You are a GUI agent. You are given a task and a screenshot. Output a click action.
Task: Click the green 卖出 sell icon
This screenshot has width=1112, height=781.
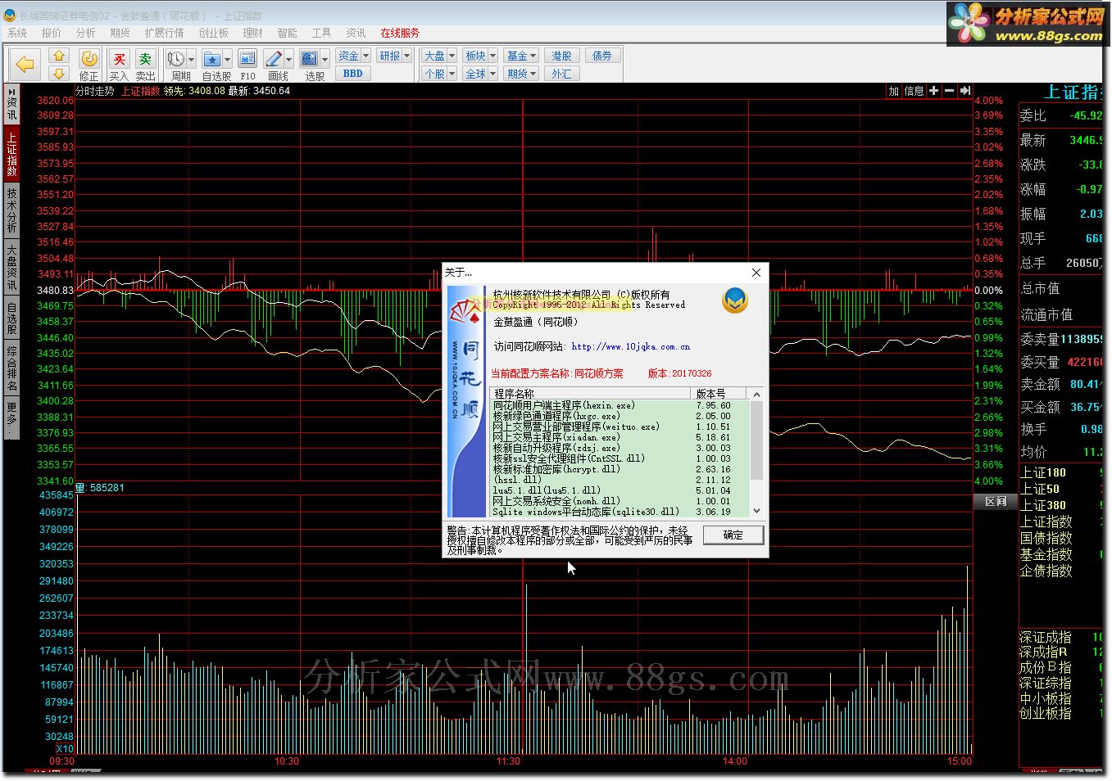145,59
